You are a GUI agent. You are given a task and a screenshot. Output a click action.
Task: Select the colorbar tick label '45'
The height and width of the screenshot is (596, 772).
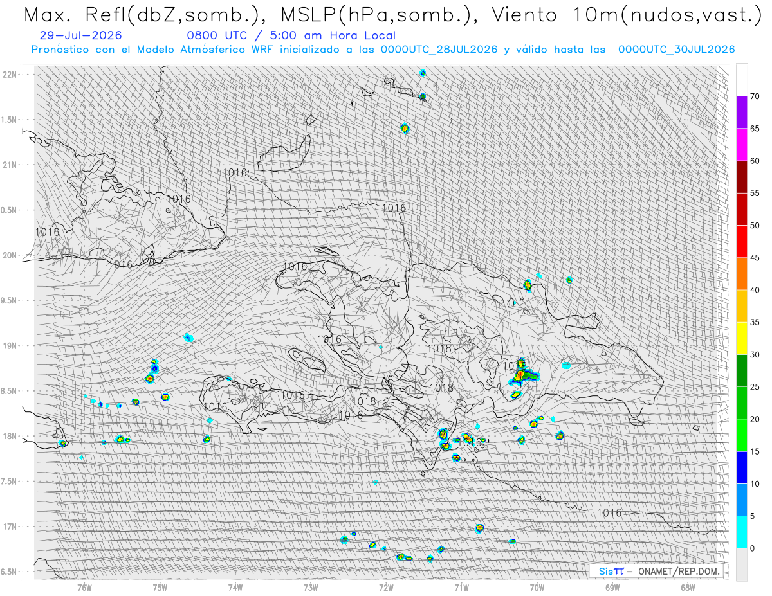tap(755, 258)
